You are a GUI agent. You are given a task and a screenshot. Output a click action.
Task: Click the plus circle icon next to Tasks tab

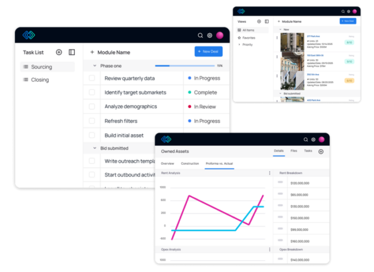click(321, 151)
